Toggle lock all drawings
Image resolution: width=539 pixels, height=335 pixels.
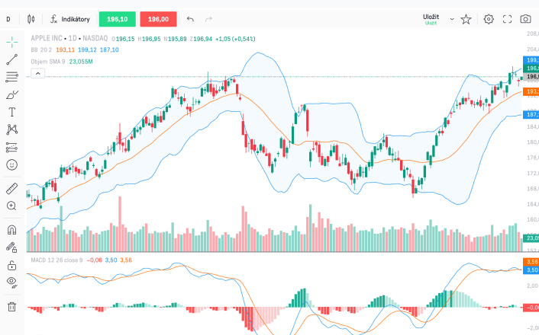12,265
